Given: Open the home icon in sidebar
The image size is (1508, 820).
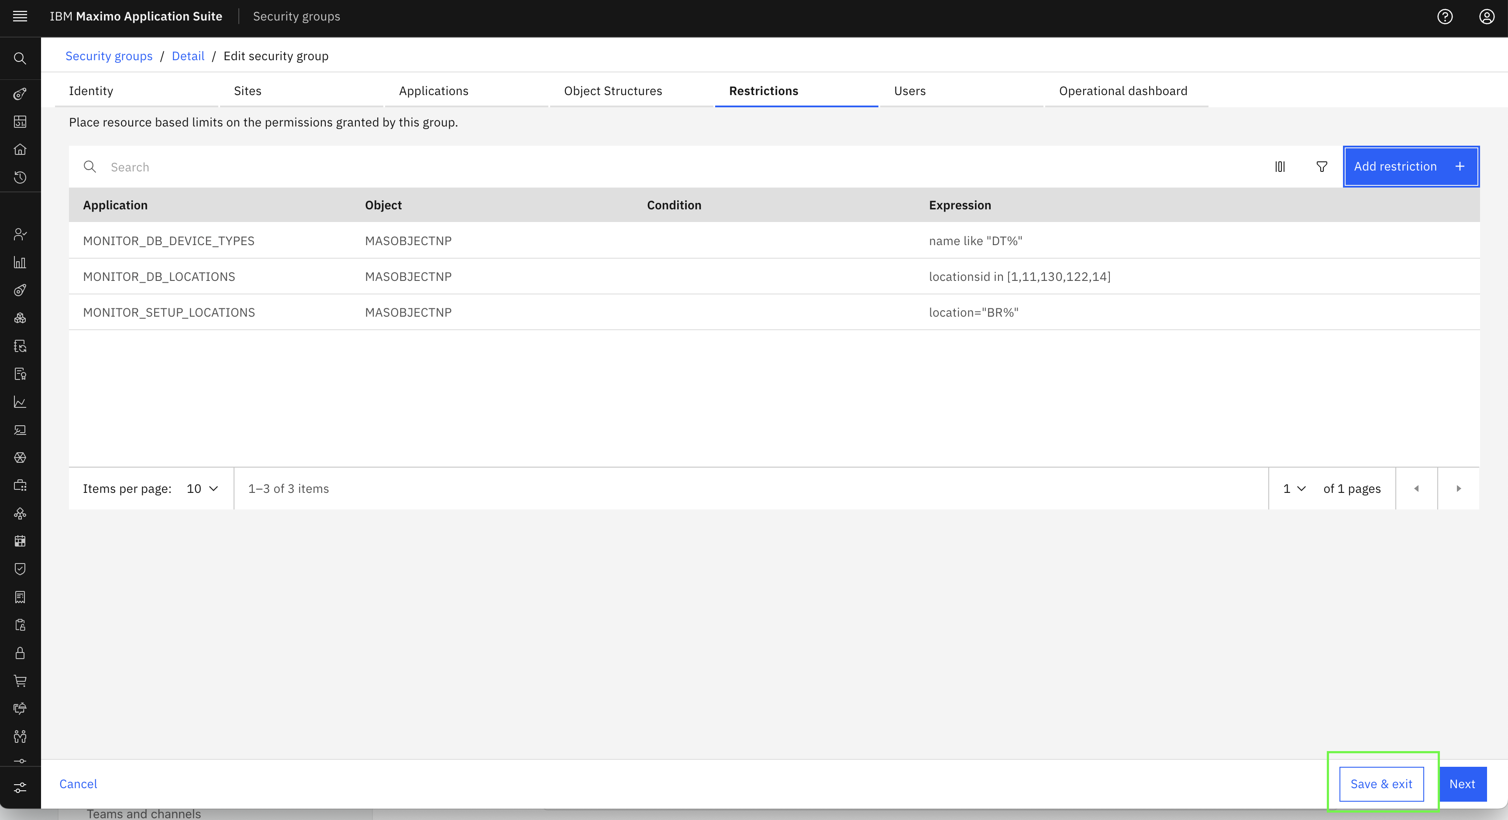Looking at the screenshot, I should [20, 150].
